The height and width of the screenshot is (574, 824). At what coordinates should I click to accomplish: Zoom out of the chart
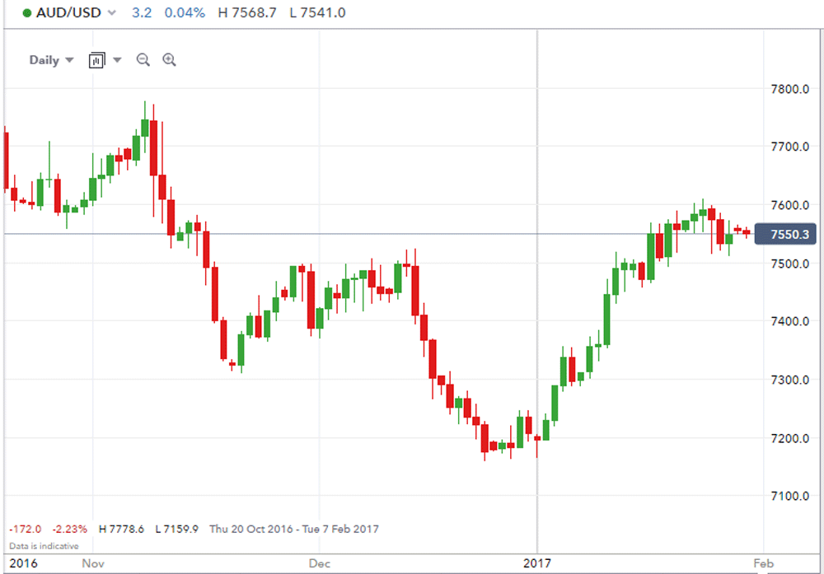click(143, 60)
